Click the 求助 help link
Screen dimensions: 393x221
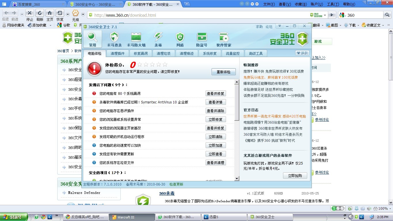(x=259, y=27)
